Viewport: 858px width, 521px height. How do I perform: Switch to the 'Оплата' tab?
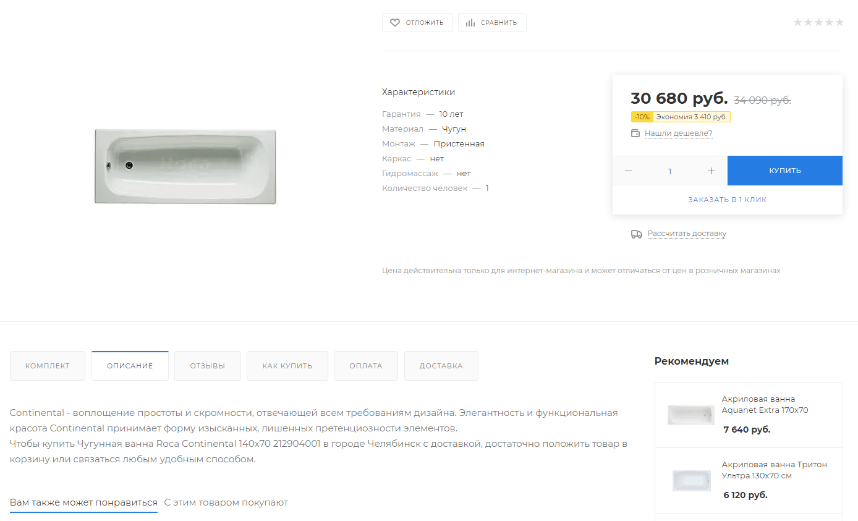click(x=366, y=366)
